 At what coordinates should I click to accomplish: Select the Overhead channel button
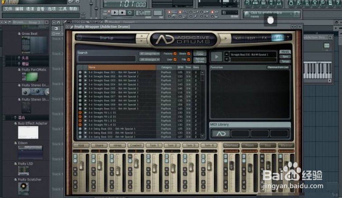(x=231, y=146)
